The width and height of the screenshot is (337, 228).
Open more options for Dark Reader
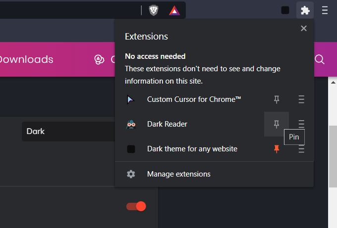coord(301,123)
